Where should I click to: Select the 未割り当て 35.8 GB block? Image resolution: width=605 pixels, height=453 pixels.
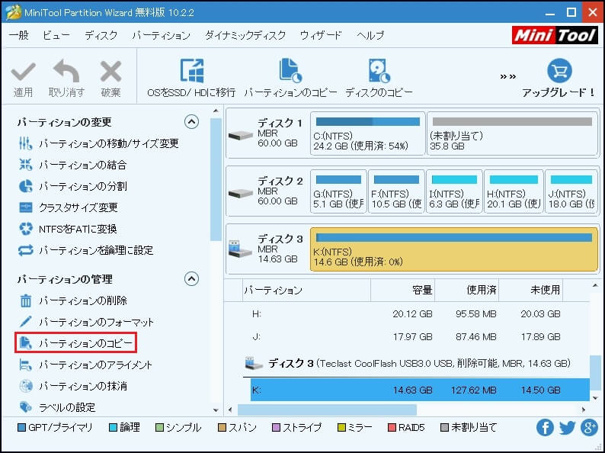tap(513, 133)
